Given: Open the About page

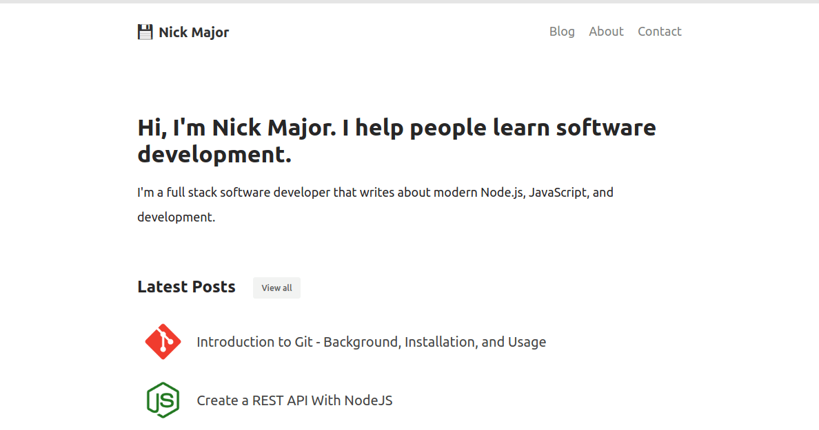Looking at the screenshot, I should [606, 31].
